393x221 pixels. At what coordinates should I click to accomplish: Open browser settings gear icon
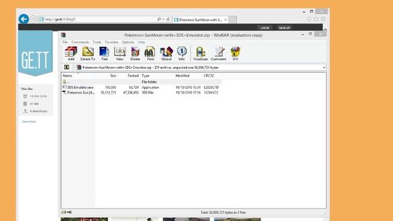coord(324,19)
